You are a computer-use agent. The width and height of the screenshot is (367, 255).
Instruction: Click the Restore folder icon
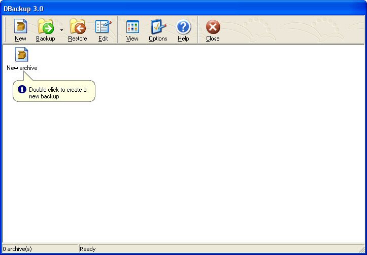click(78, 26)
